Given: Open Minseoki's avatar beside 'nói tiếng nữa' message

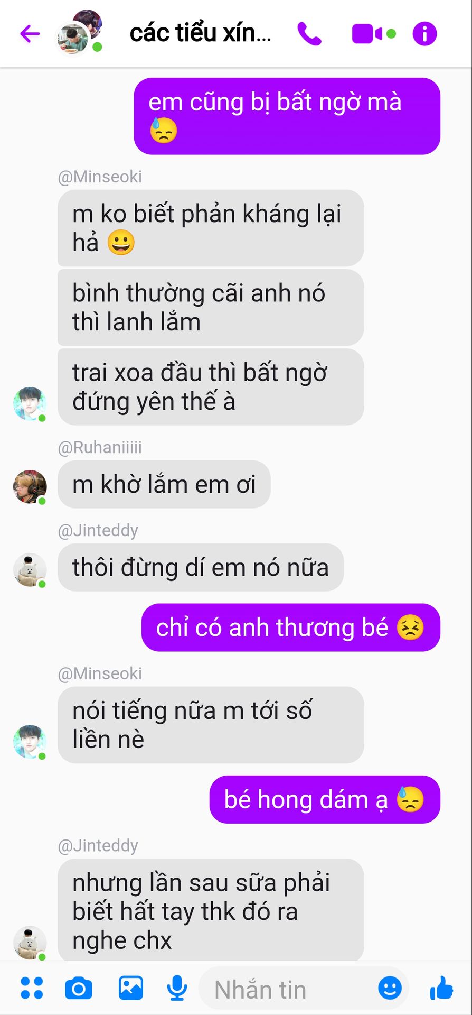Looking at the screenshot, I should click(x=30, y=742).
